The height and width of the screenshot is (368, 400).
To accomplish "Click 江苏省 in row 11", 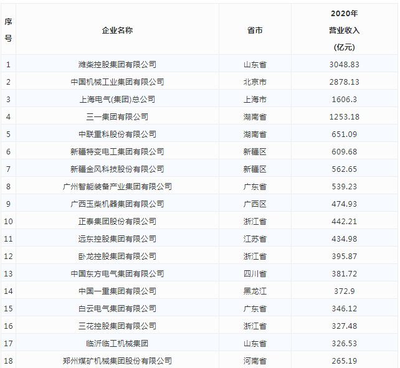I will pyautogui.click(x=255, y=238).
